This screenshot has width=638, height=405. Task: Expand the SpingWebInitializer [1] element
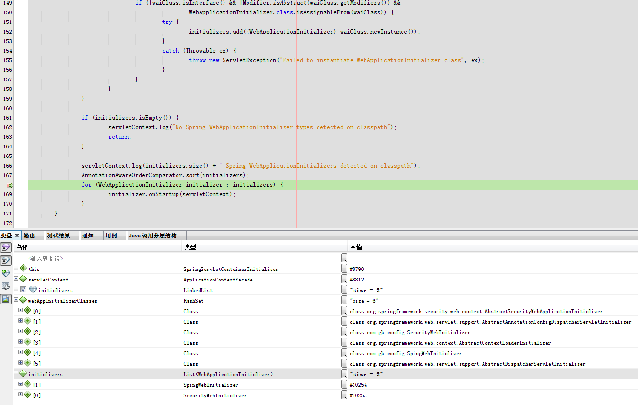pos(20,384)
